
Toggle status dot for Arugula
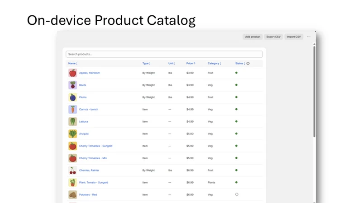[236, 134]
